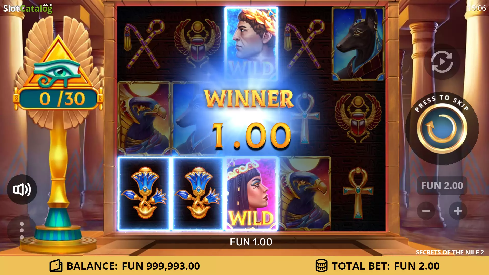The width and height of the screenshot is (489, 275).
Task: Mute the game sound speaker
Action: tap(22, 189)
